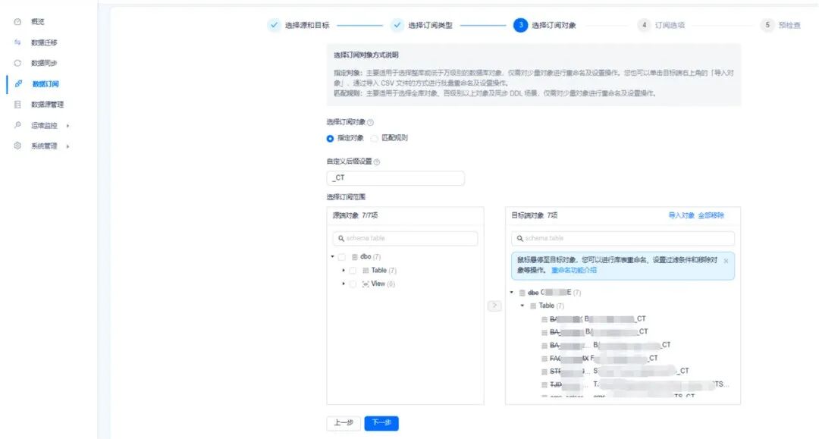The image size is (819, 439).
Task: Collapse the target dbo schema node arrow
Action: click(x=511, y=293)
